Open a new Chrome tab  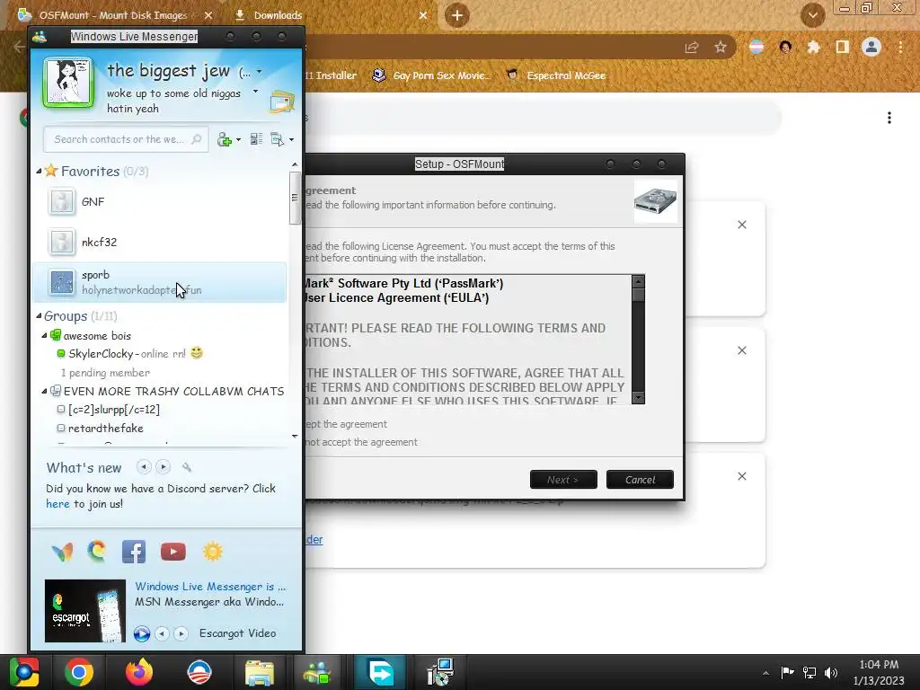(x=457, y=15)
